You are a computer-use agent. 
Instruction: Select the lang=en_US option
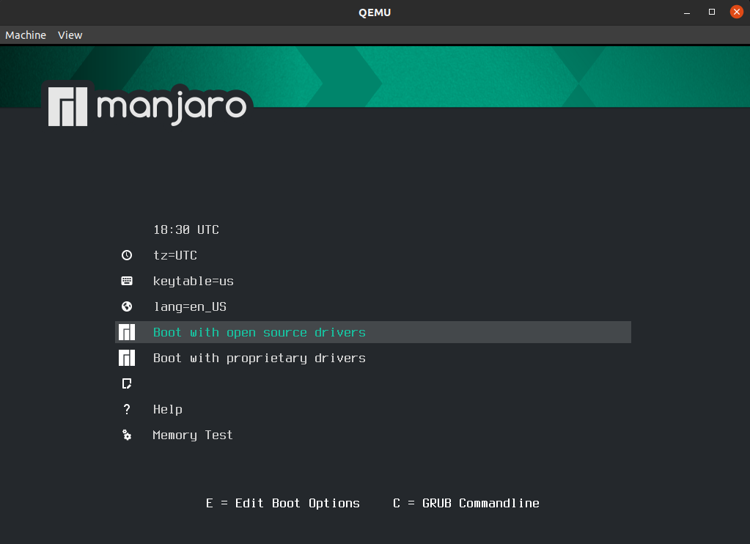189,306
